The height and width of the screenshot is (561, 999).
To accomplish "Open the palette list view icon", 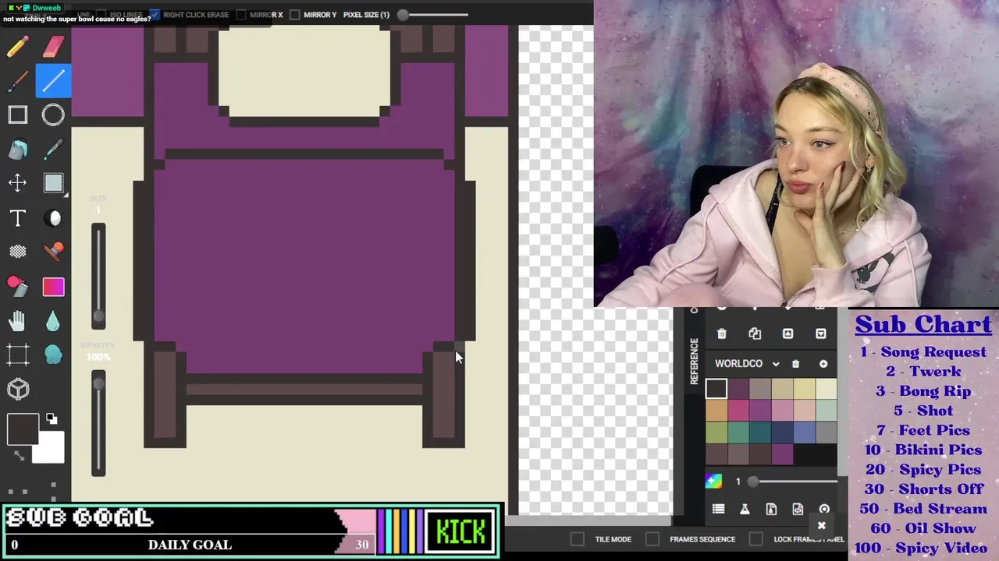I will click(x=719, y=509).
